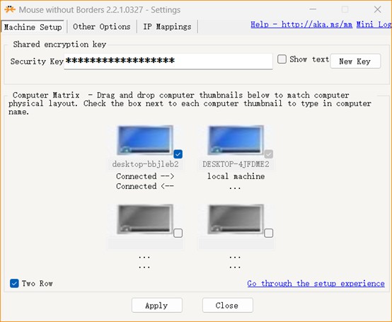
Task: Click the grayed DESKTOP-4JFDME2 checkbox
Action: 268,154
